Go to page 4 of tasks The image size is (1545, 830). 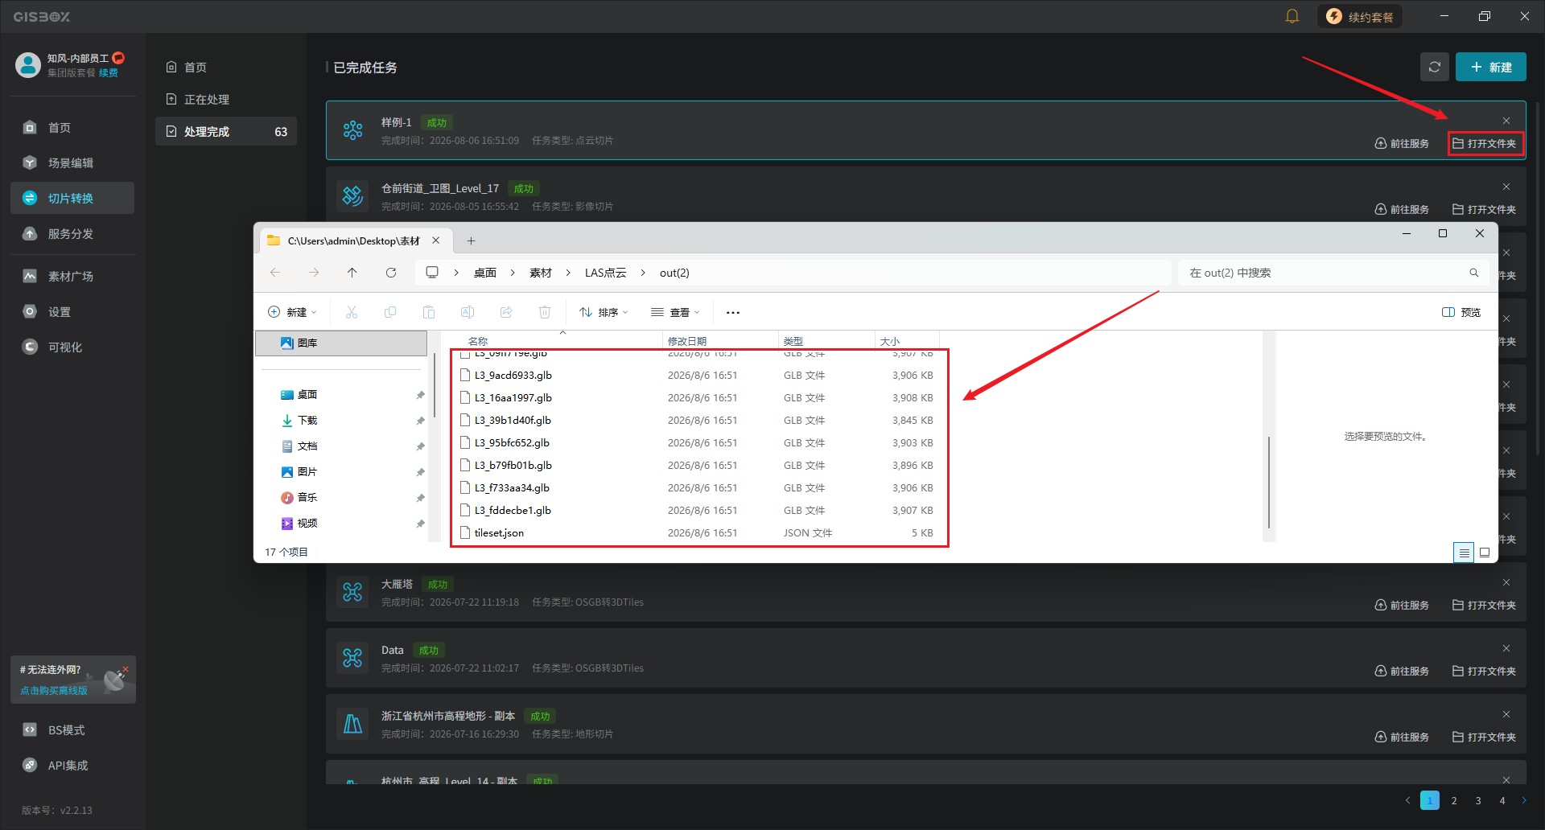pyautogui.click(x=1502, y=800)
